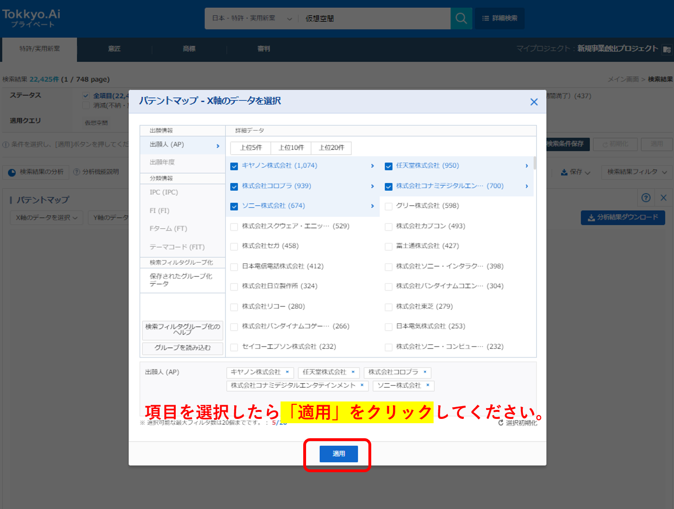Select Fターム (FT) category
This screenshot has height=509, width=674.
click(182, 229)
